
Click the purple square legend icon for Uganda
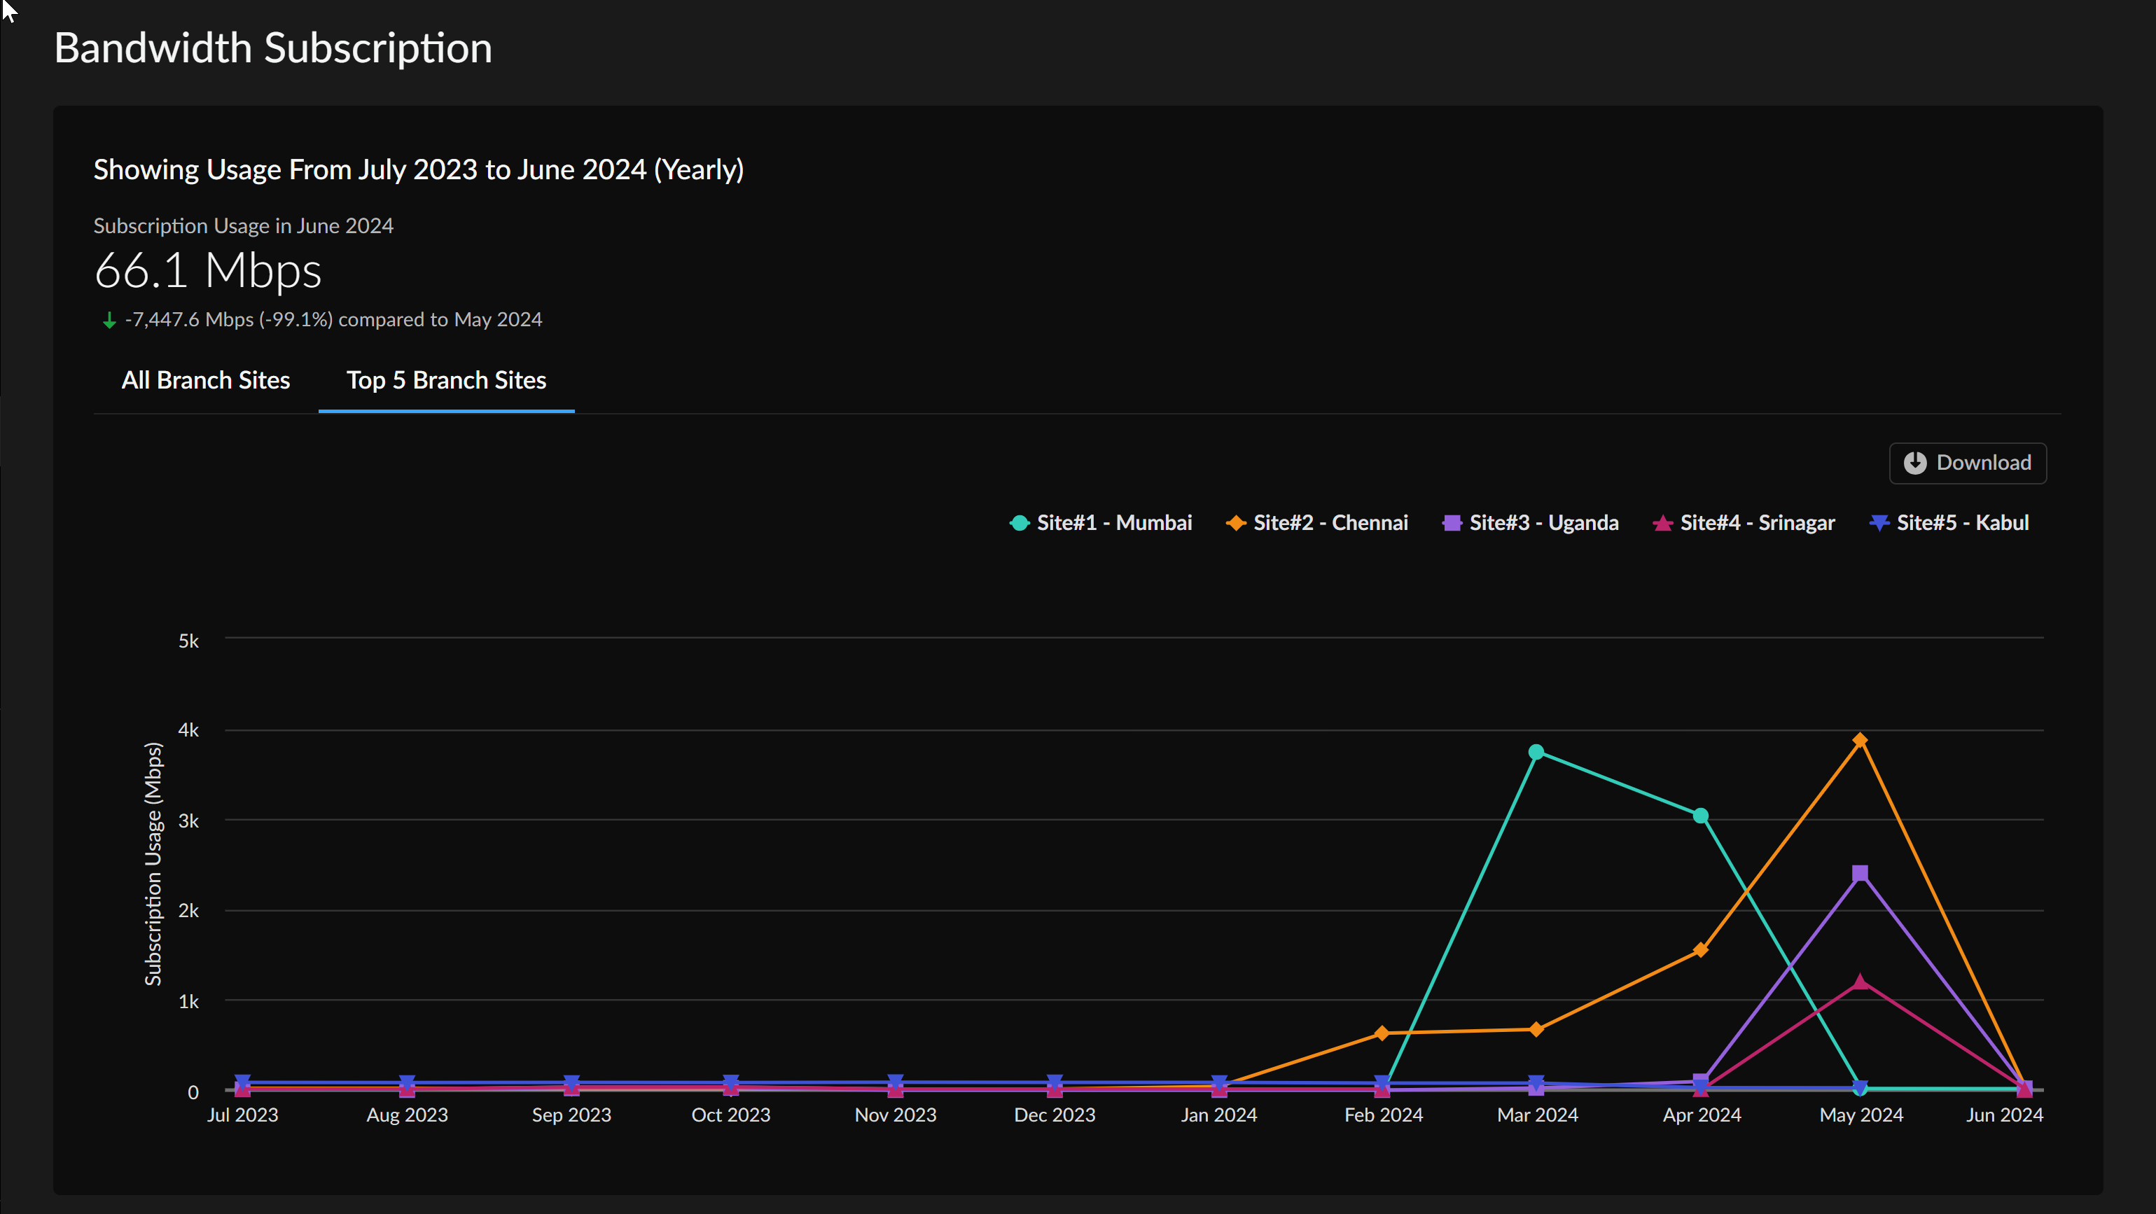tap(1452, 523)
